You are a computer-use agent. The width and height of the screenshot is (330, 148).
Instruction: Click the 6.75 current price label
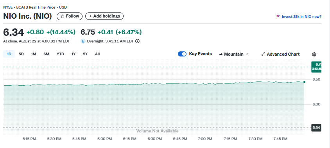click(316, 67)
